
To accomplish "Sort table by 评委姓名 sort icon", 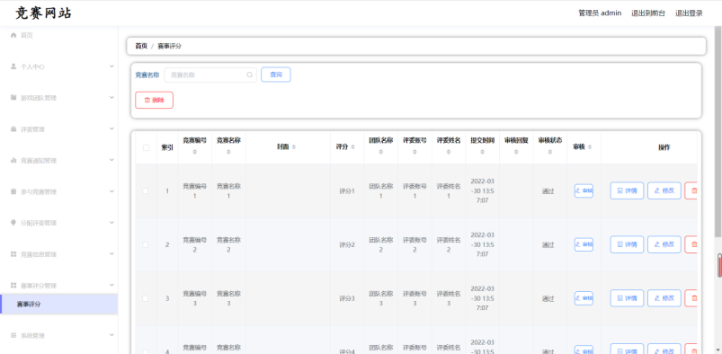I will [x=449, y=152].
